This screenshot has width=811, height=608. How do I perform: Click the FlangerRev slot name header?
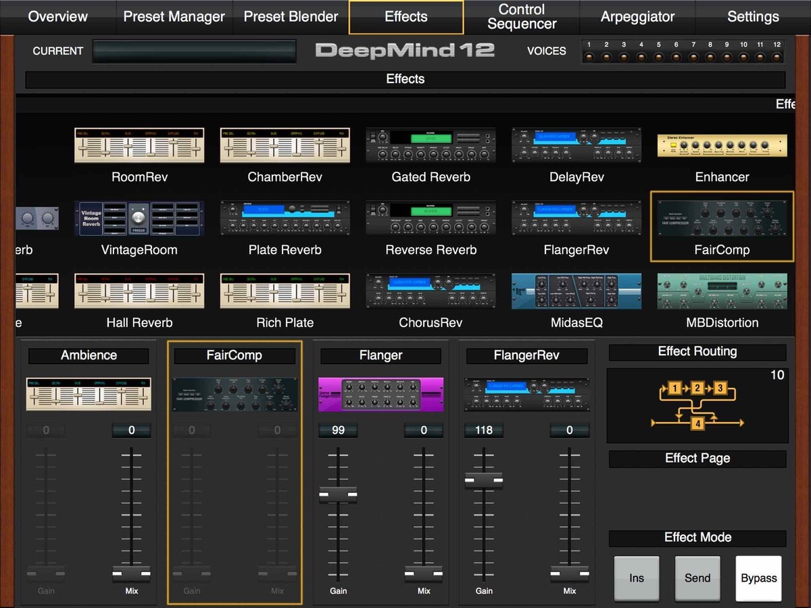tap(527, 355)
